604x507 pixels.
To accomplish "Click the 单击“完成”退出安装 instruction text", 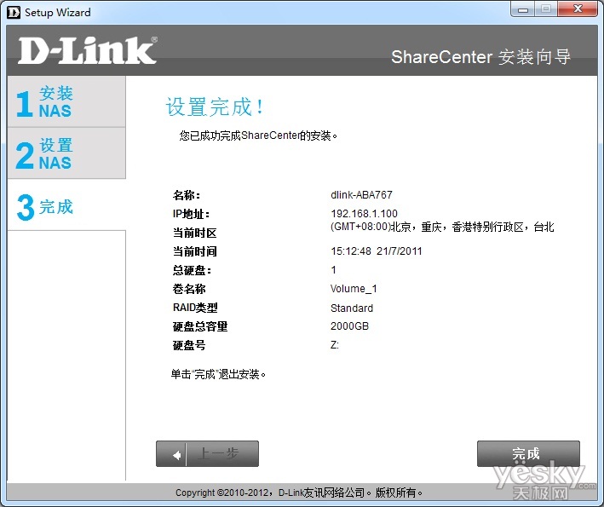I will point(218,374).
